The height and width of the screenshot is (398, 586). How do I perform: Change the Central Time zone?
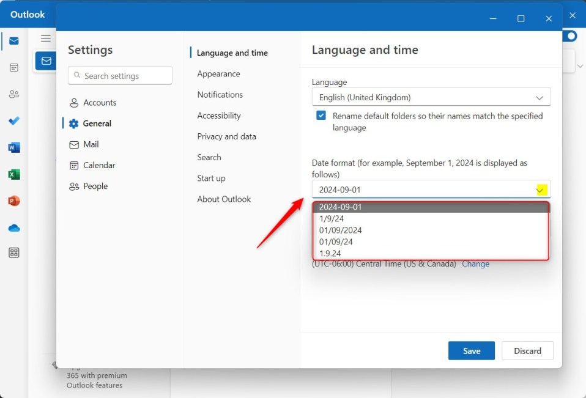coord(476,263)
